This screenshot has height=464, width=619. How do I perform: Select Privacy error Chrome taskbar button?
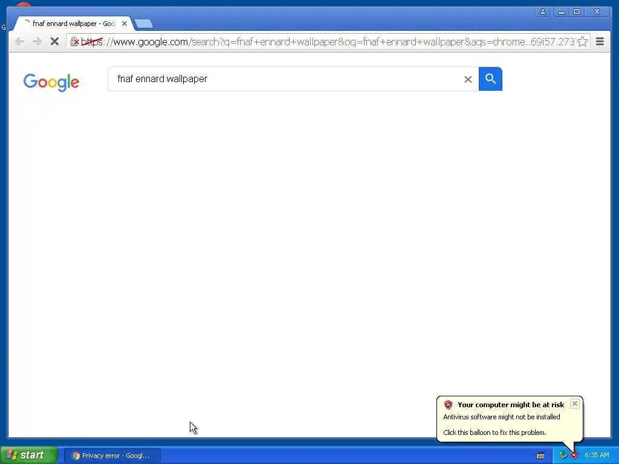112,456
